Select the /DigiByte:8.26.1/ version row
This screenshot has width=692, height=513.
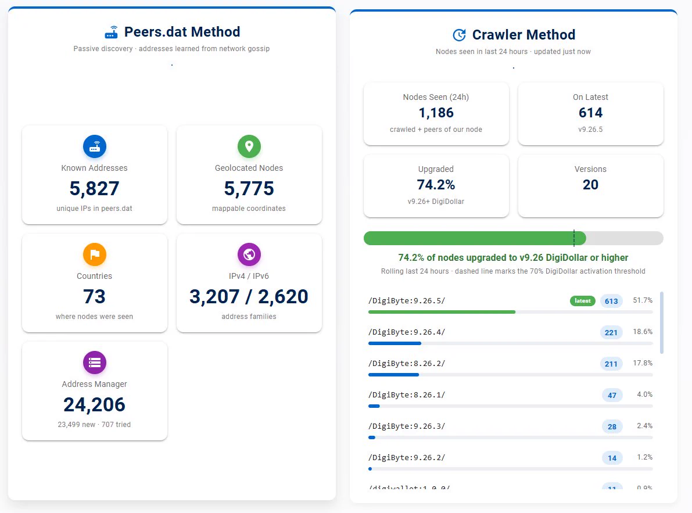click(x=511, y=398)
